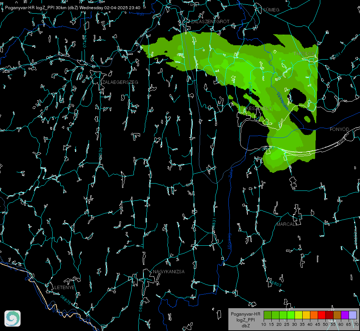Click the radar title and timestamp text
The height and width of the screenshot is (331, 360).
point(72,8)
